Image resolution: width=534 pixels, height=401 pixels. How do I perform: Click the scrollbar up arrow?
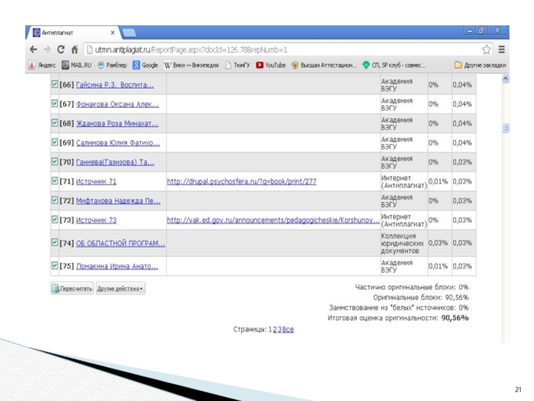pyautogui.click(x=505, y=79)
